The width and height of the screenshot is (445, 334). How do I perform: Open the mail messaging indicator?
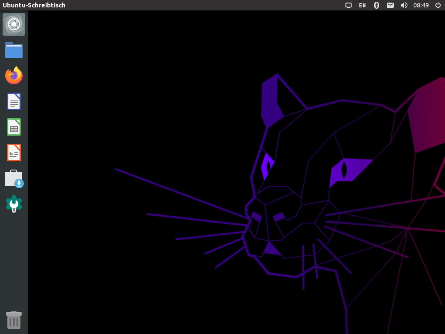tap(390, 5)
